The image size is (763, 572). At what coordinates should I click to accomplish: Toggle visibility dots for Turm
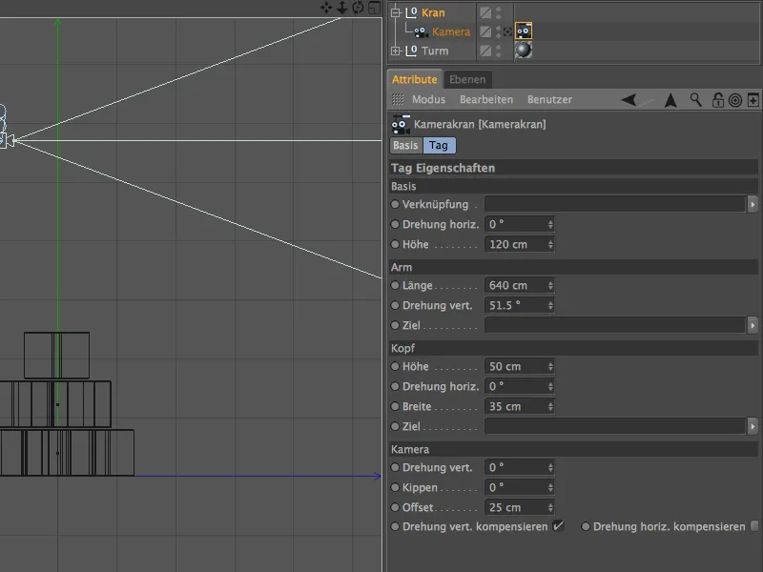click(x=498, y=51)
